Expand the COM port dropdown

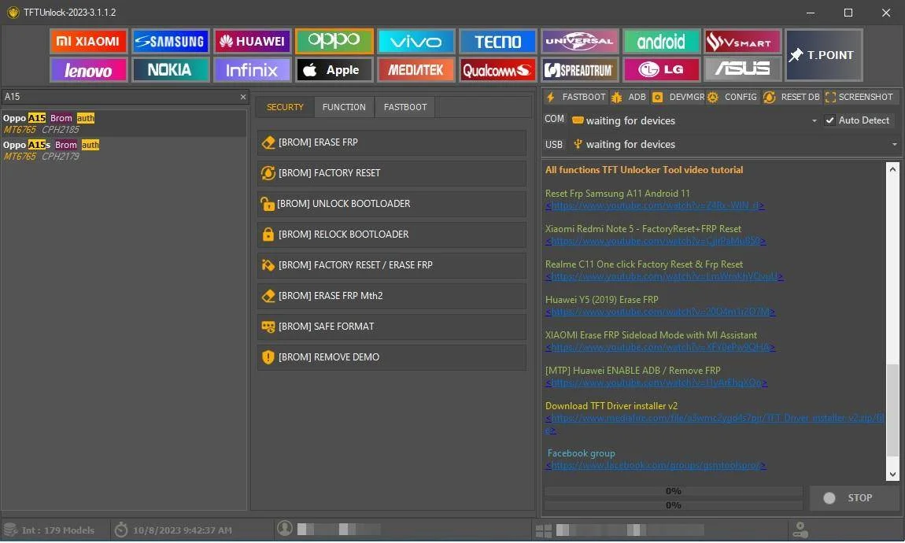point(814,120)
